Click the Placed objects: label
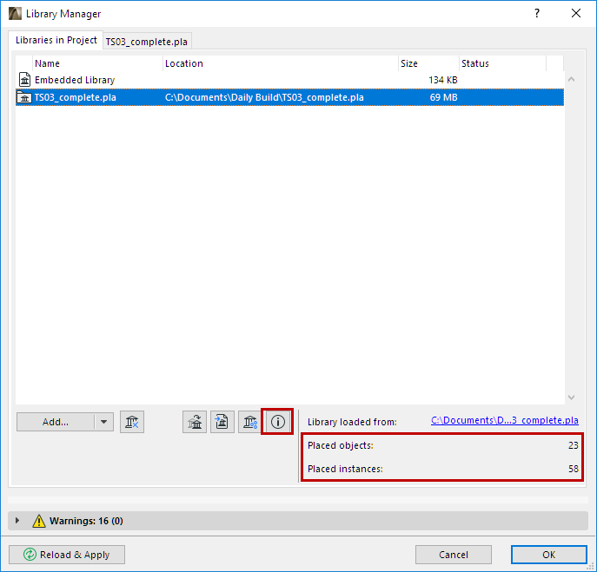 pos(341,445)
